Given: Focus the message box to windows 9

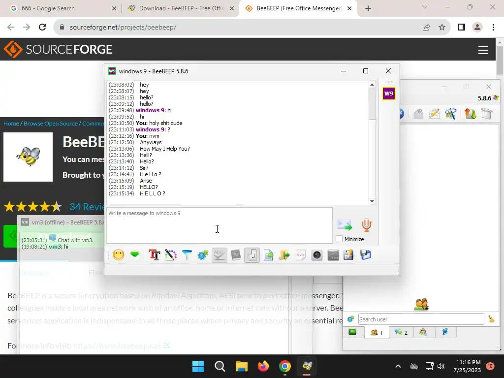Looking at the screenshot, I should 219,225.
